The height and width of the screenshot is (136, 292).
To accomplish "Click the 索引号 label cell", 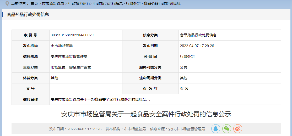I will pyautogui.click(x=31, y=35).
